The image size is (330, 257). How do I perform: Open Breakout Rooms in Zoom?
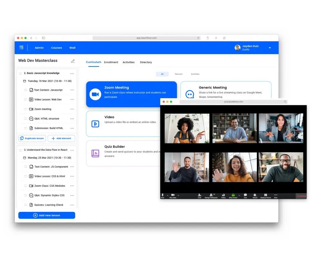coord(266,196)
